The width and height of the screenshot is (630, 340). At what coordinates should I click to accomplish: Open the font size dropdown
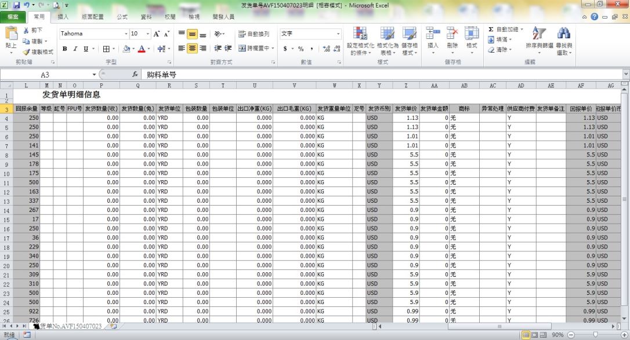click(148, 34)
